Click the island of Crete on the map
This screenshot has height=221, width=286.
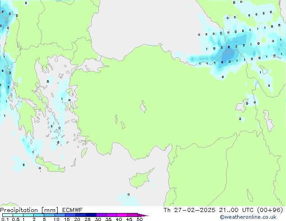49,165
